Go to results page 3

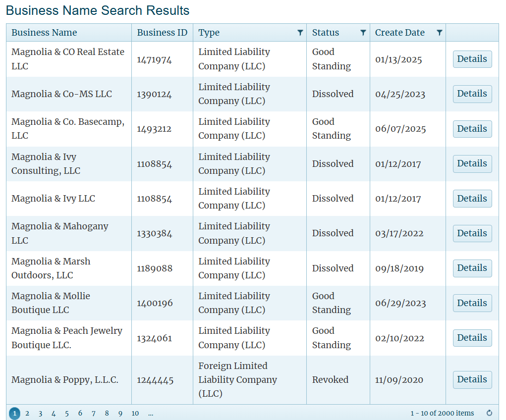pos(40,413)
